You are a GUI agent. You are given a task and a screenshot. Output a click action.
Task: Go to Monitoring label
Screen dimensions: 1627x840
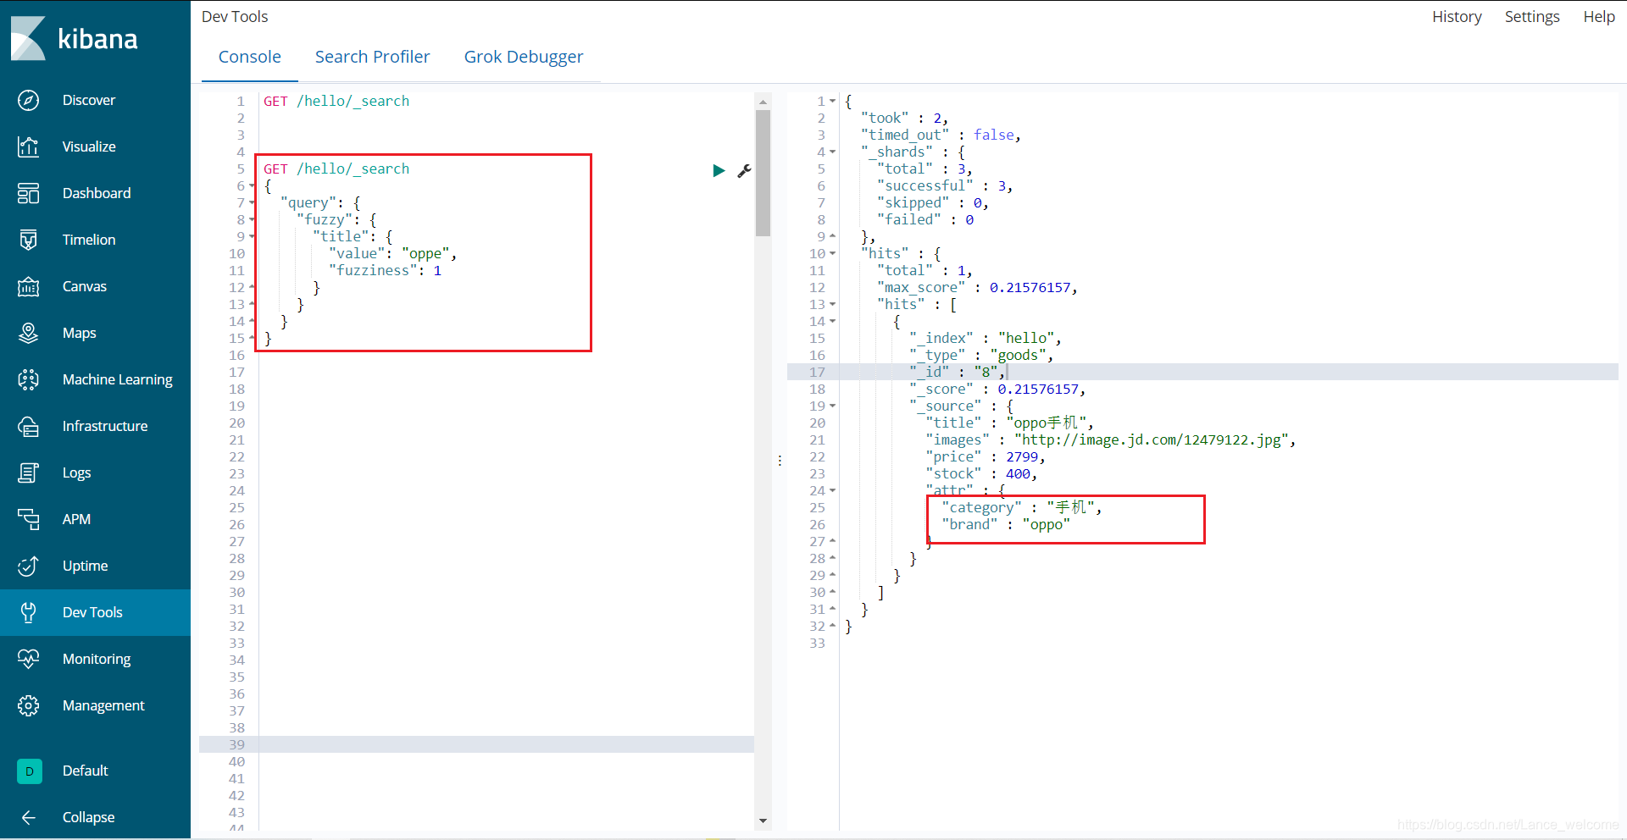tap(97, 659)
